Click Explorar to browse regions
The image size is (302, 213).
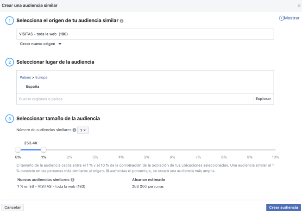[x=263, y=99]
